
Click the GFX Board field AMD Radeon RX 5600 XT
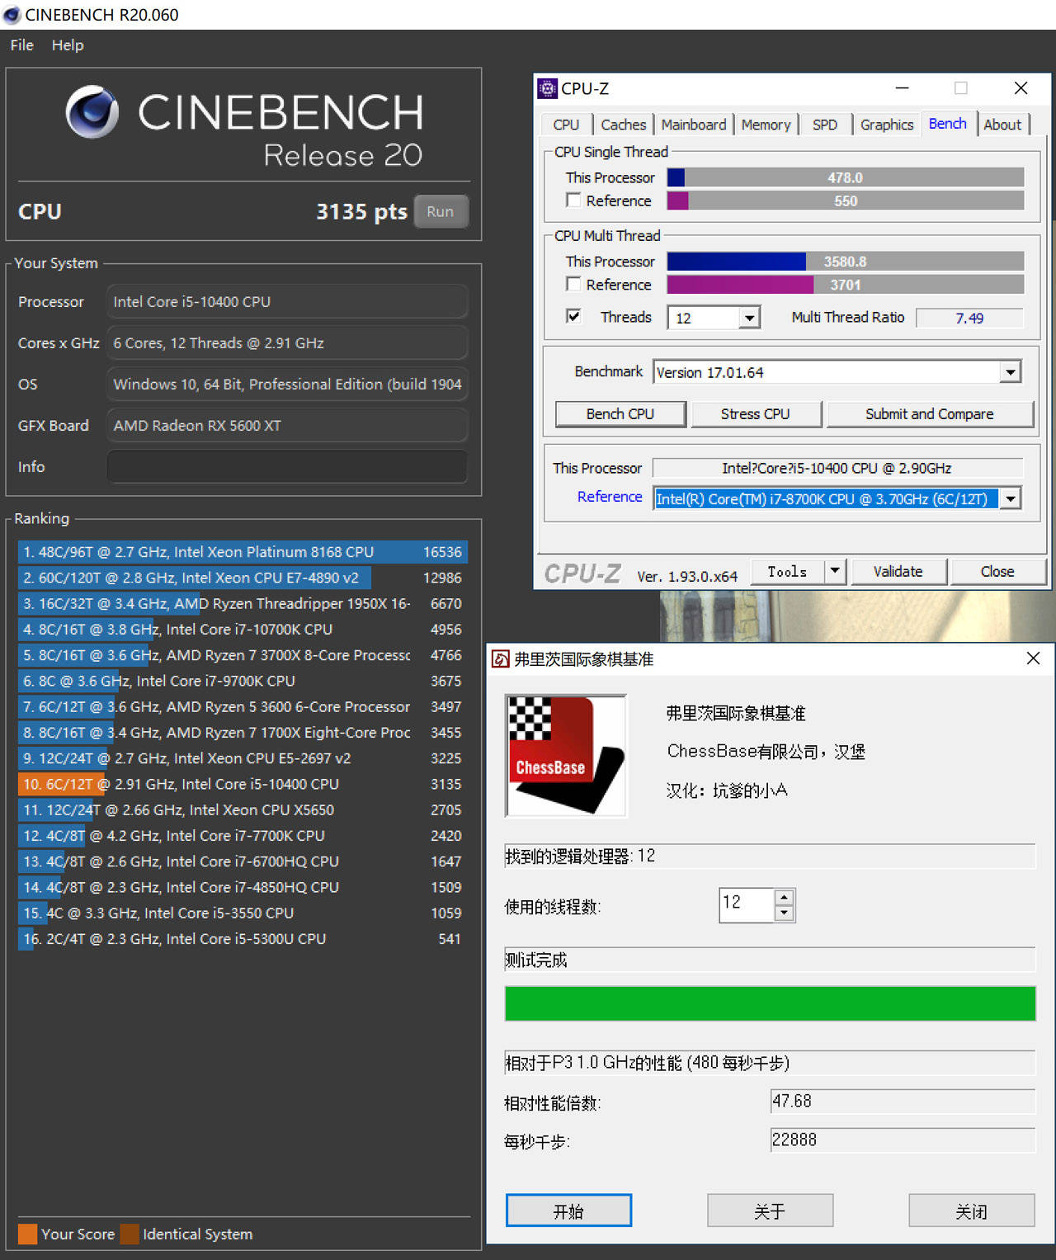287,425
